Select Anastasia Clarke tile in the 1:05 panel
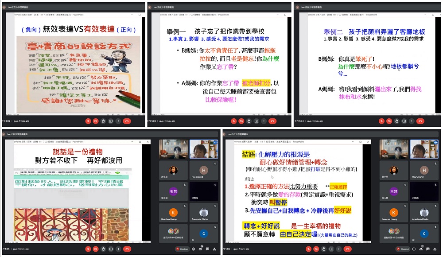Viewport: 443px width, 257px height. tap(203, 212)
